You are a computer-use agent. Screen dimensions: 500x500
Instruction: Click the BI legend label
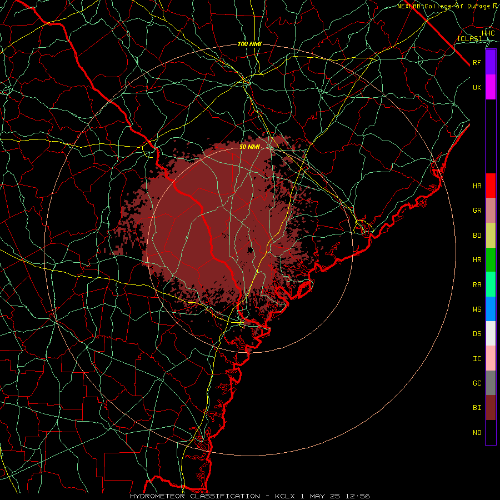477,408
